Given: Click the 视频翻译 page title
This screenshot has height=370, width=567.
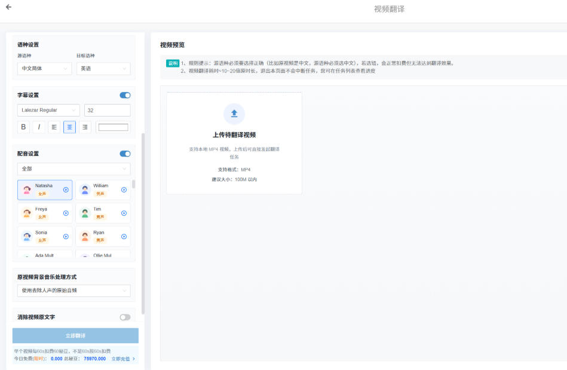Looking at the screenshot, I should coord(389,9).
